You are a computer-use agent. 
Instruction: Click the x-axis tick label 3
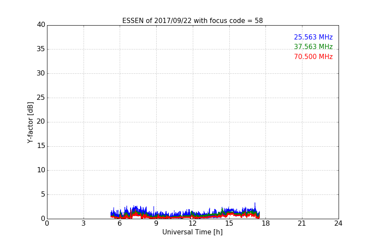pos(84,224)
